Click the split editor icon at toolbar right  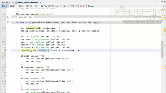tap(164, 6)
